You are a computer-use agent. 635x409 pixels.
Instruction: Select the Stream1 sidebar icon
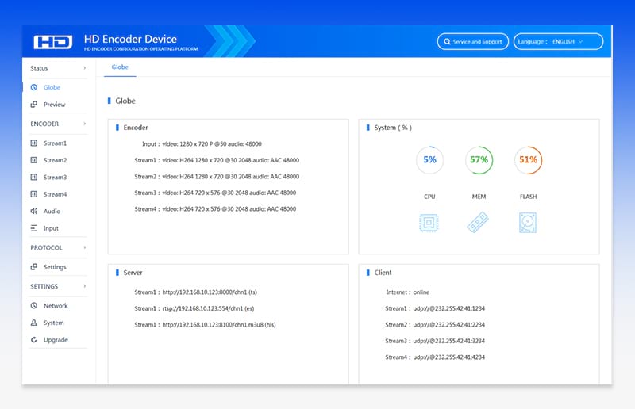pos(34,143)
